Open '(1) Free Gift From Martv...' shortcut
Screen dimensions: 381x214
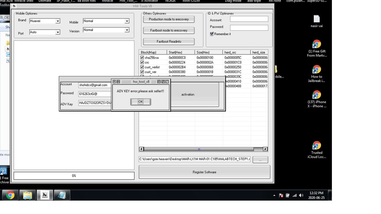(x=317, y=48)
